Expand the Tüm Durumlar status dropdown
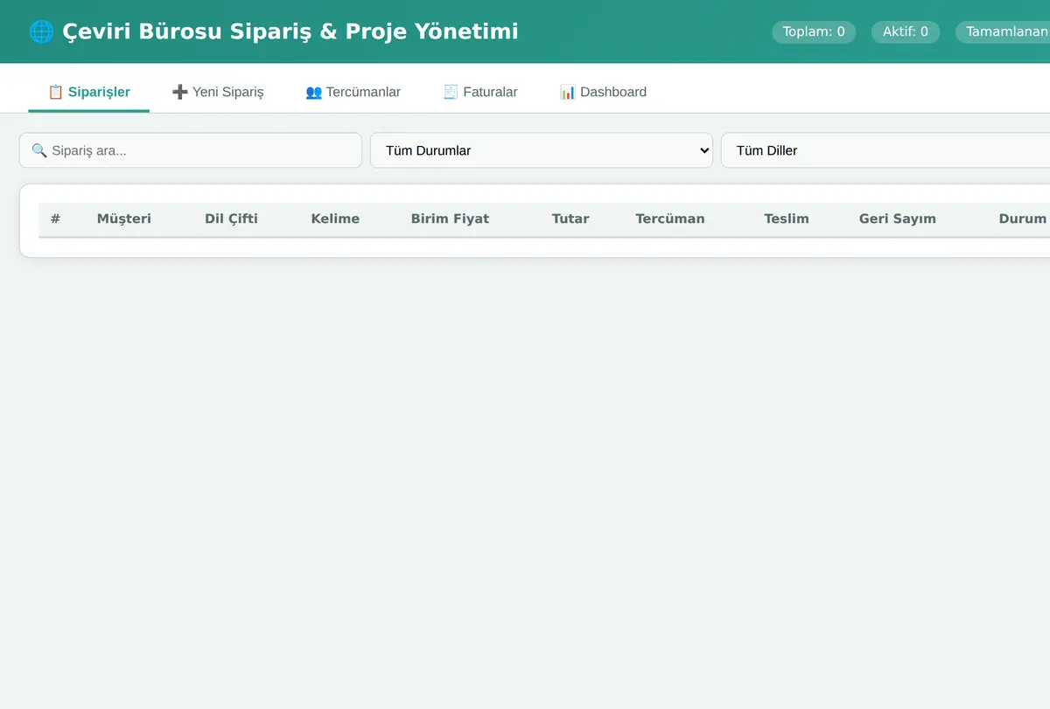The height and width of the screenshot is (709, 1050). coord(542,150)
